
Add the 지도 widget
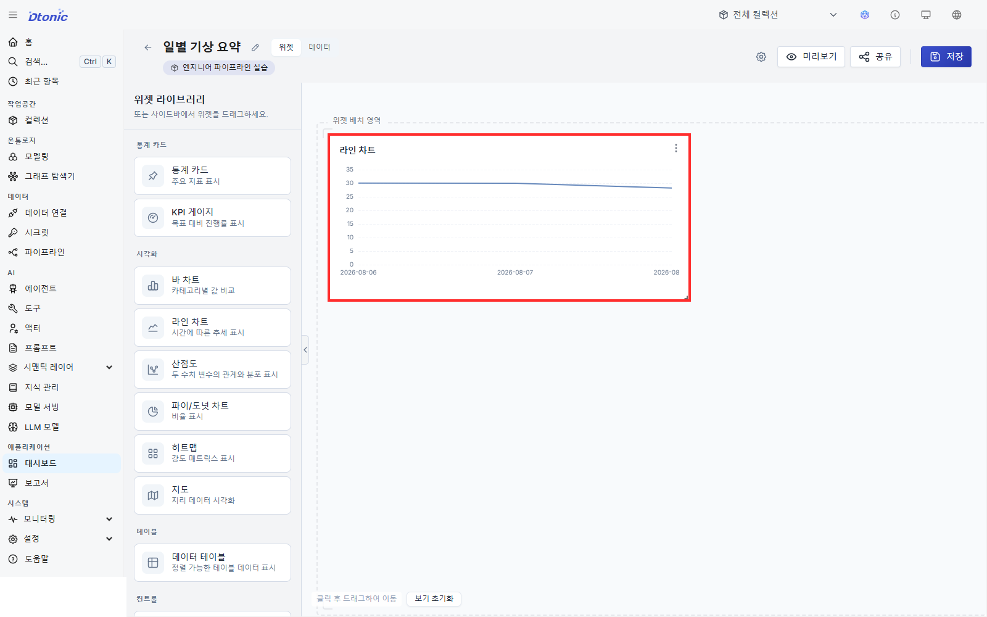tap(212, 495)
